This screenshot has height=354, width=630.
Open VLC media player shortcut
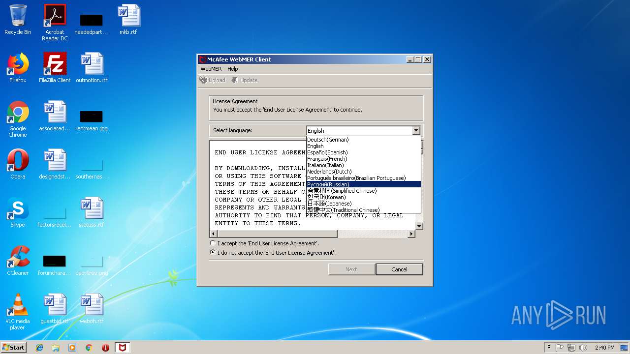18,312
